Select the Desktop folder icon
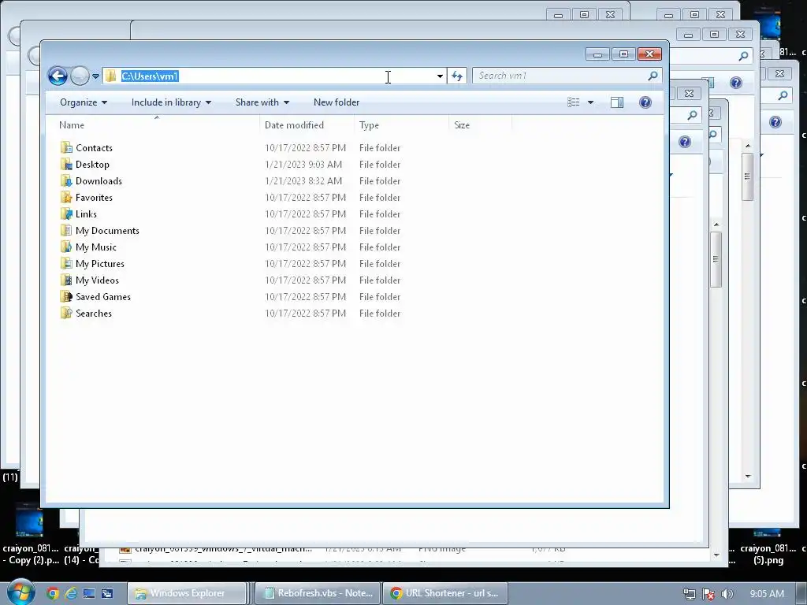 pos(66,164)
